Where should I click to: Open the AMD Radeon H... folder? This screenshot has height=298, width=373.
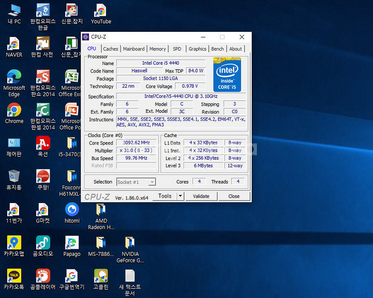point(101,217)
